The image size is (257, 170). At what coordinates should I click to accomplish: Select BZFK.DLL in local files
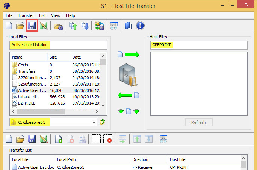56,103
